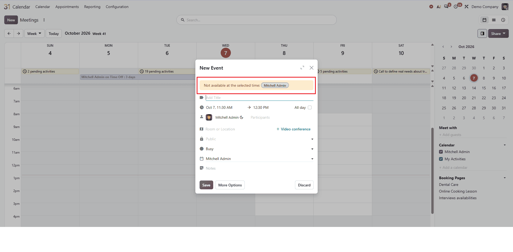Image resolution: width=513 pixels, height=252 pixels.
Task: Open More Options for event
Action: [230, 185]
